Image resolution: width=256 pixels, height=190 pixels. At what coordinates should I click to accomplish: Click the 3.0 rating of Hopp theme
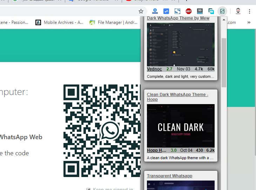174,150
